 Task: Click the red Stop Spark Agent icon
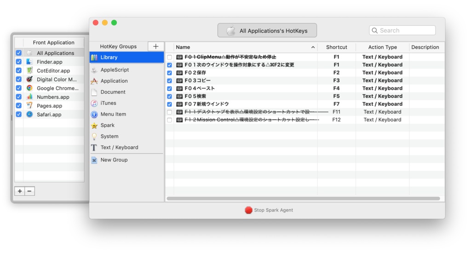248,210
